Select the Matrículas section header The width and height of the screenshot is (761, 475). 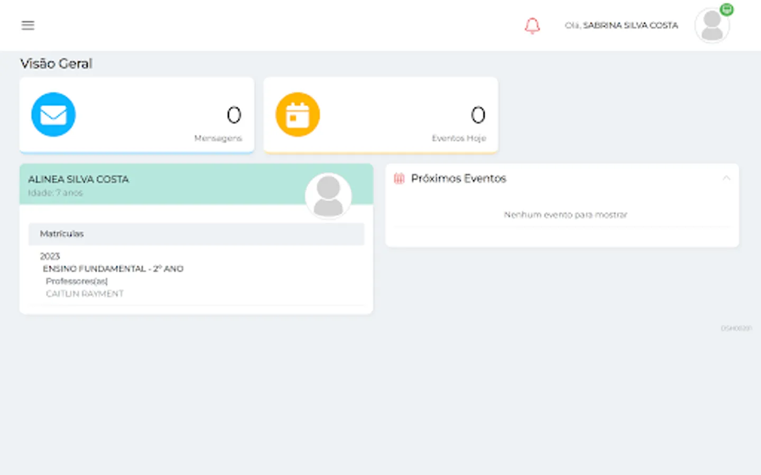(197, 234)
